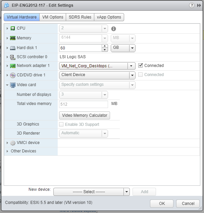
Task: Open the VM_Net_Corp_Desktops network dropdown
Action: click(97, 66)
